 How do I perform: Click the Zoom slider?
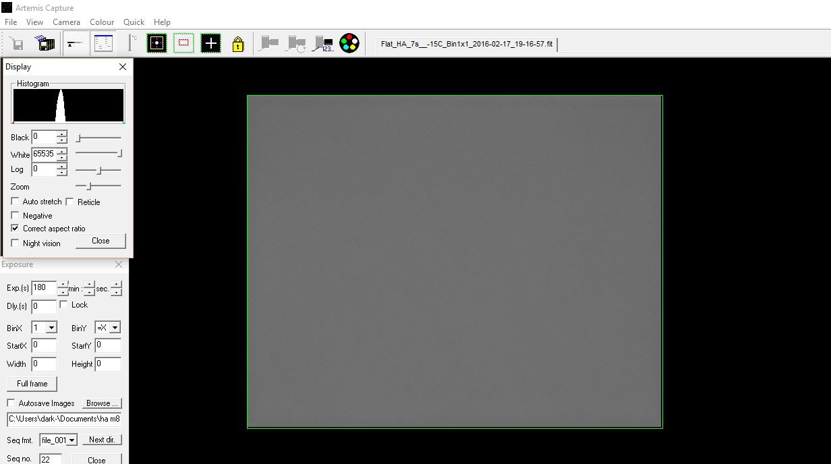[x=98, y=186]
